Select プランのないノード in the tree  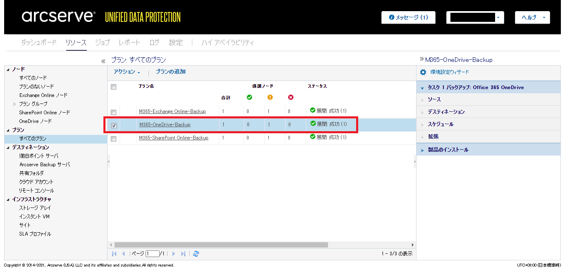(x=36, y=87)
